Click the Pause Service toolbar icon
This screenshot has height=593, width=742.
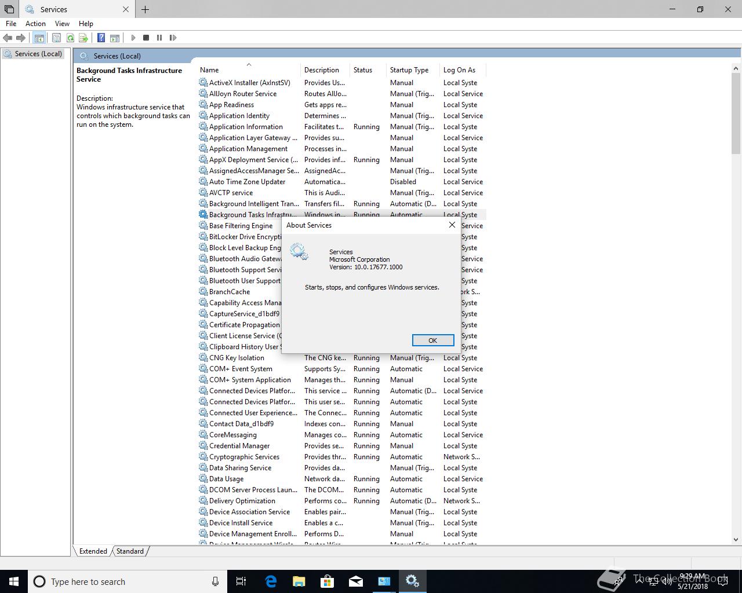click(x=159, y=38)
